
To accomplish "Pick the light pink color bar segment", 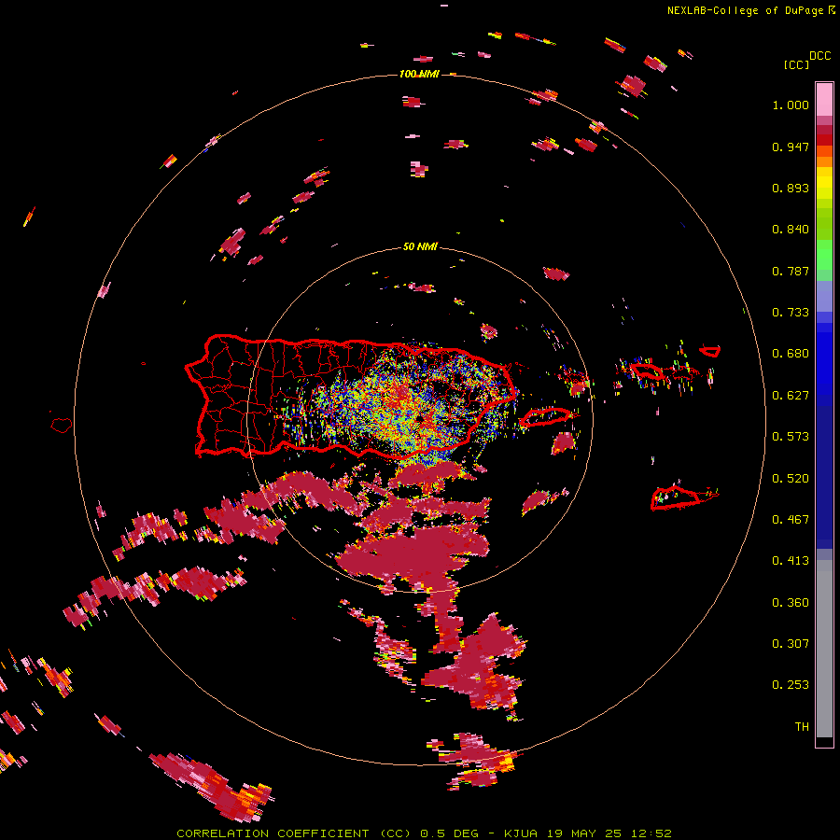I will coord(824,99).
